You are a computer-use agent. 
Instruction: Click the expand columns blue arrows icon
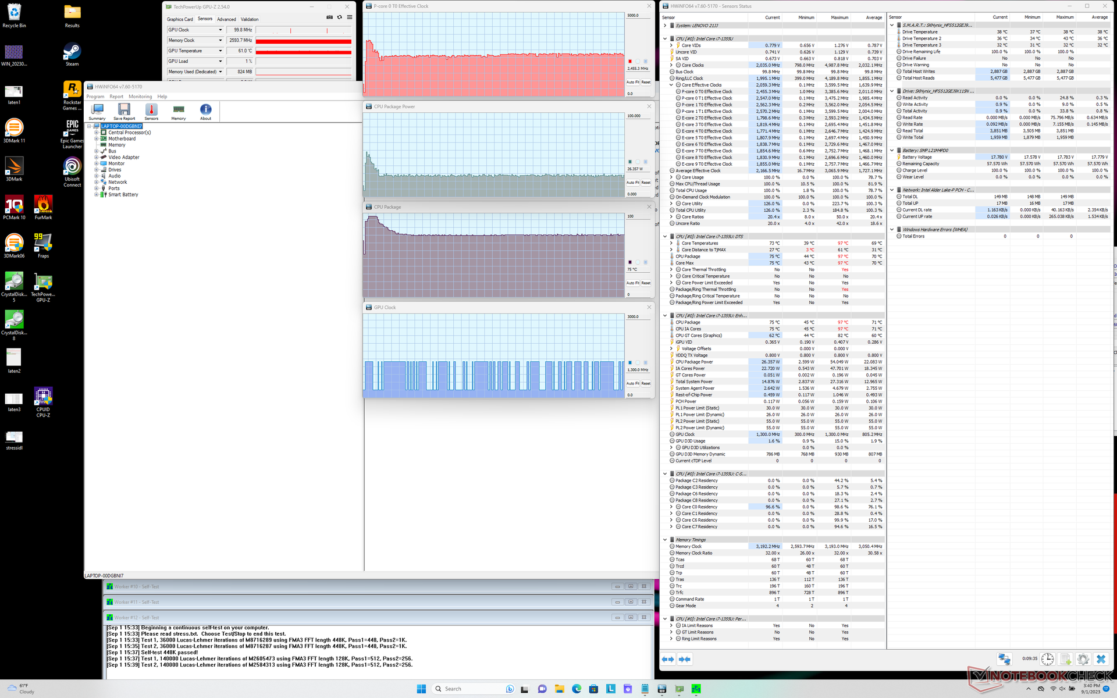pyautogui.click(x=667, y=659)
